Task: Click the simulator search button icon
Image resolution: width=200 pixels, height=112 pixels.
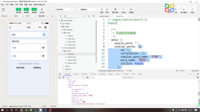Action: (x=44, y=35)
